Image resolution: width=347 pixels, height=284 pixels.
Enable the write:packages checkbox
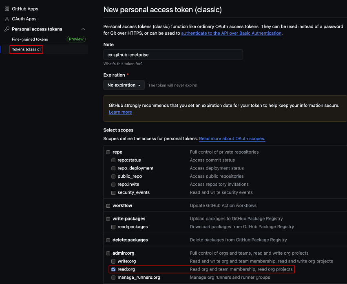pos(108,219)
